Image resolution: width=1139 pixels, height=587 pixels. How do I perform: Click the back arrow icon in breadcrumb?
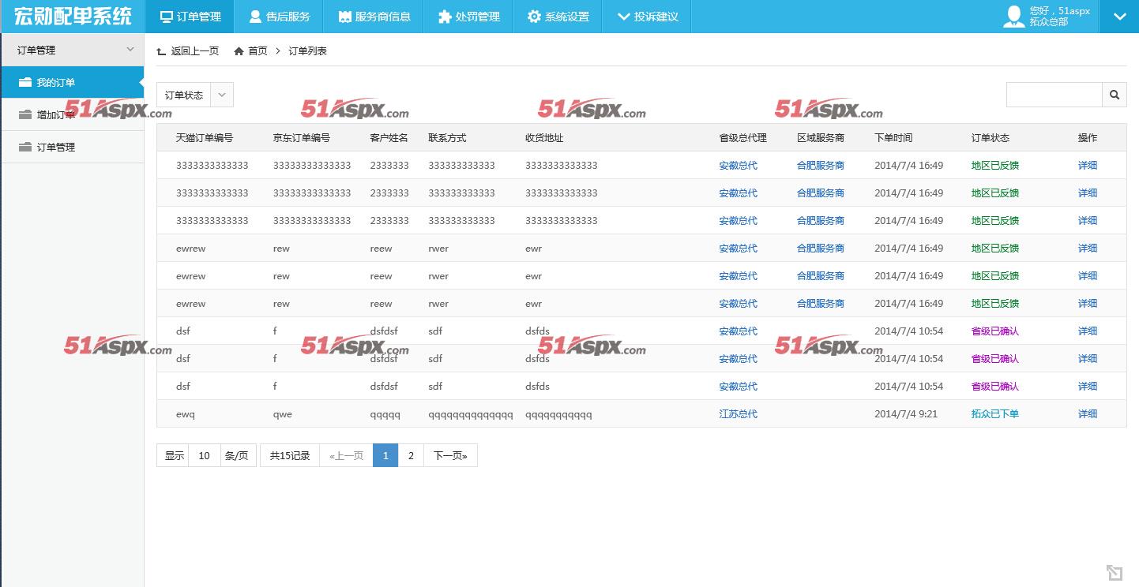click(162, 51)
